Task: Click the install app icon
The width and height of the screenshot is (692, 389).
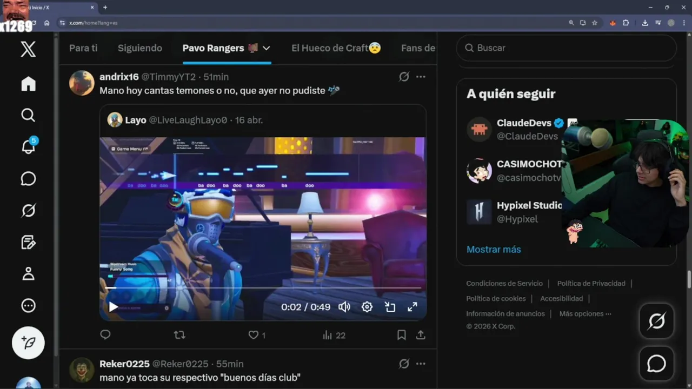Action: tap(583, 23)
